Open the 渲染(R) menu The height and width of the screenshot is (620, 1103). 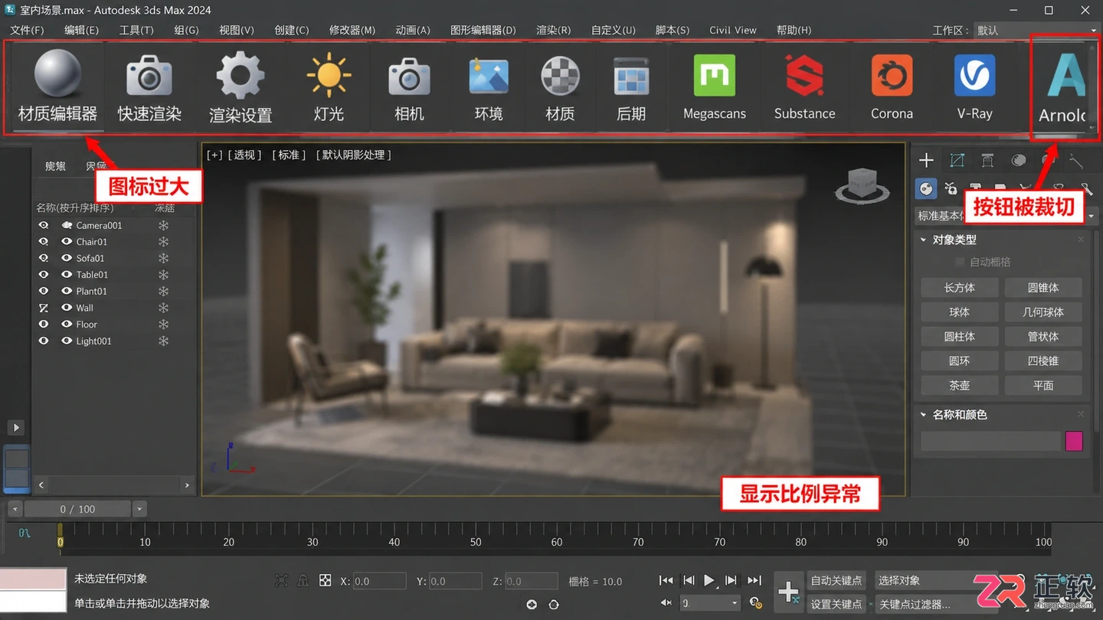pyautogui.click(x=554, y=30)
